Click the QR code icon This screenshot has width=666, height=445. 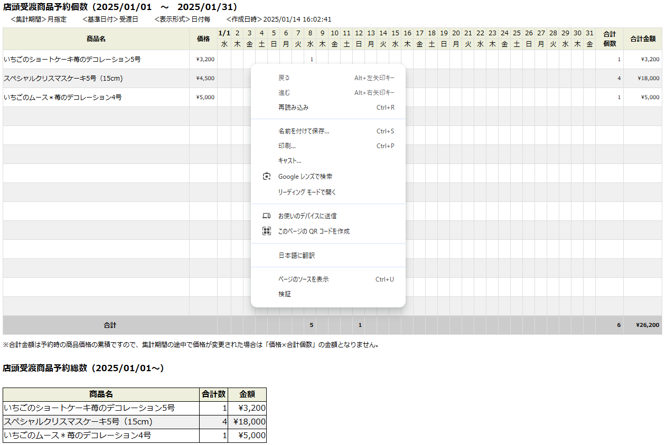pyautogui.click(x=267, y=231)
